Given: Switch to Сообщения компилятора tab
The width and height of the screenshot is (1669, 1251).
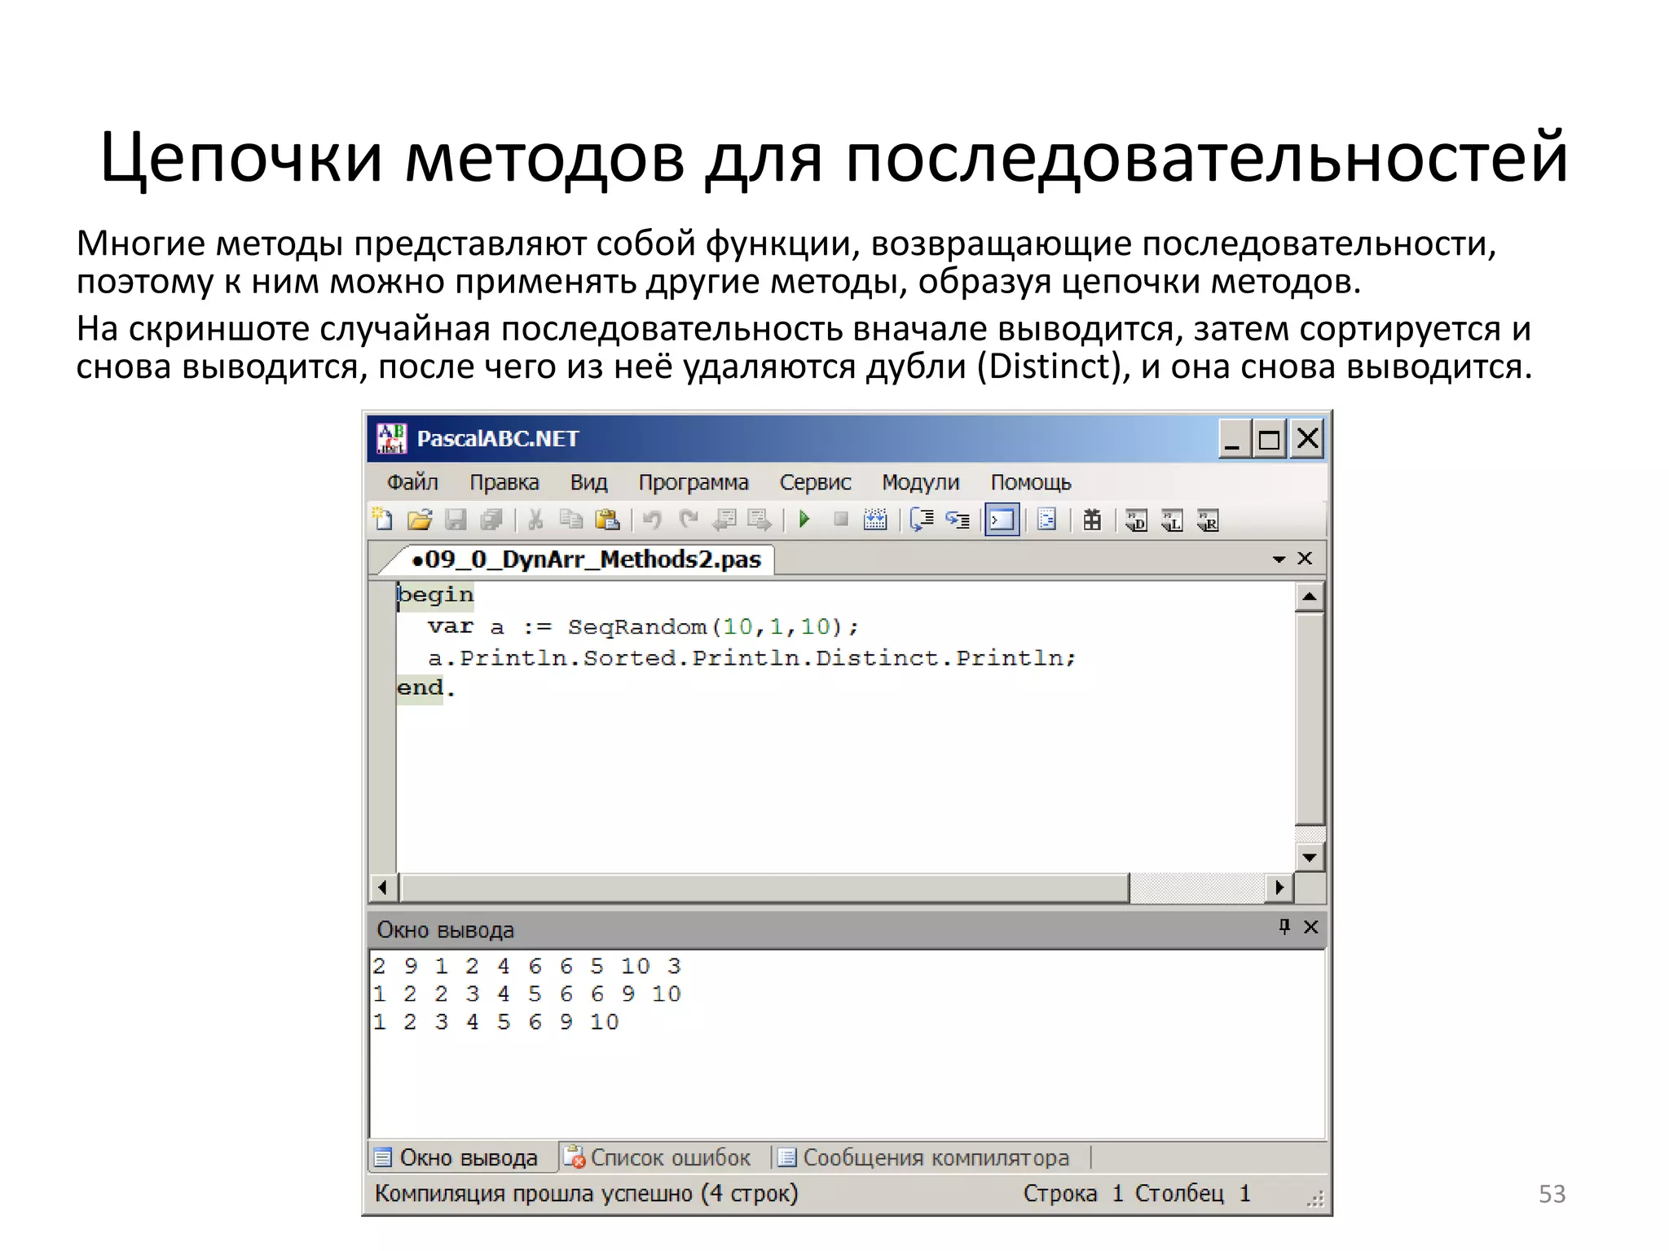Looking at the screenshot, I should tap(923, 1157).
